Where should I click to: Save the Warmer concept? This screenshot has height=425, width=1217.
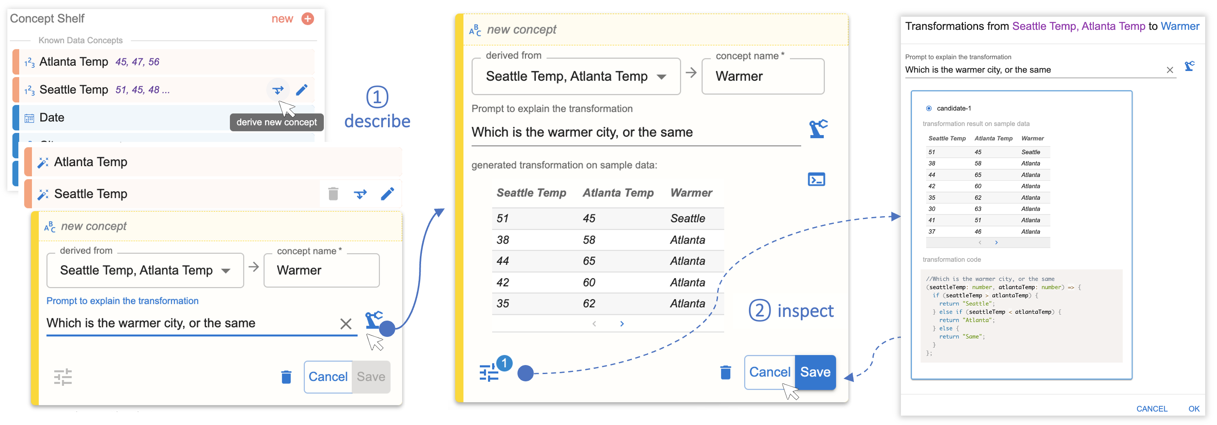click(814, 372)
